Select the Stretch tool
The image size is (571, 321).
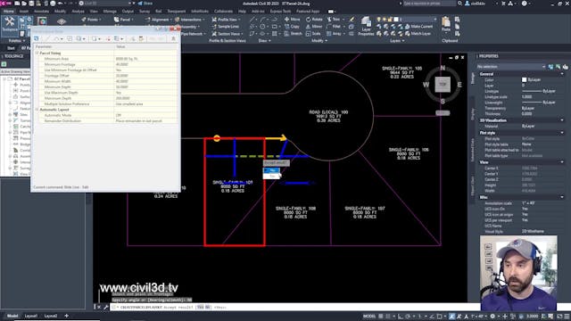(294, 34)
